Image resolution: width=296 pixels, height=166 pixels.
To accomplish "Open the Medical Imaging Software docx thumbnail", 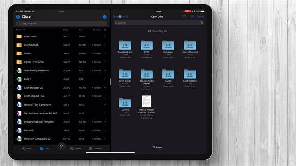I will click(x=147, y=101).
